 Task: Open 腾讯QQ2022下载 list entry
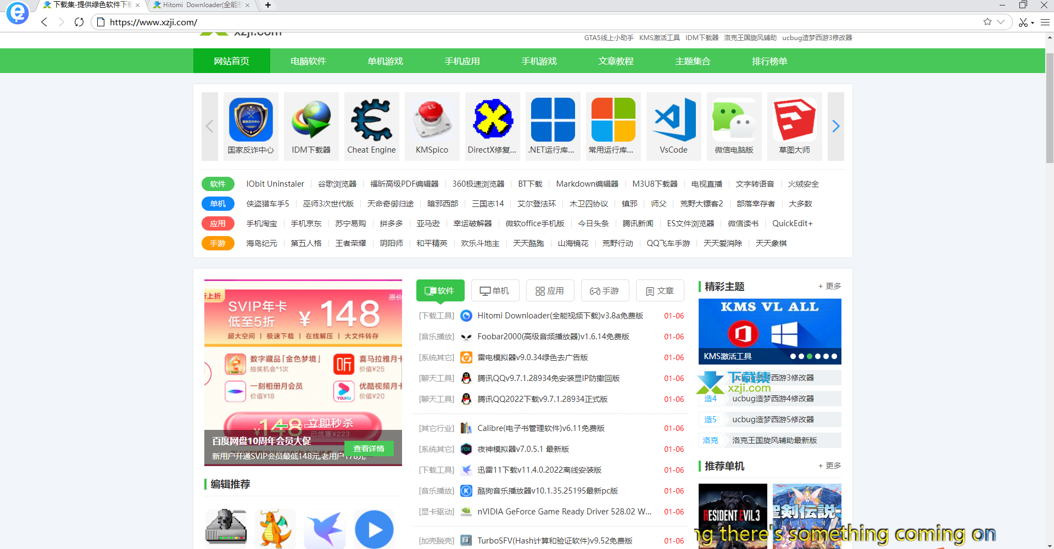542,399
